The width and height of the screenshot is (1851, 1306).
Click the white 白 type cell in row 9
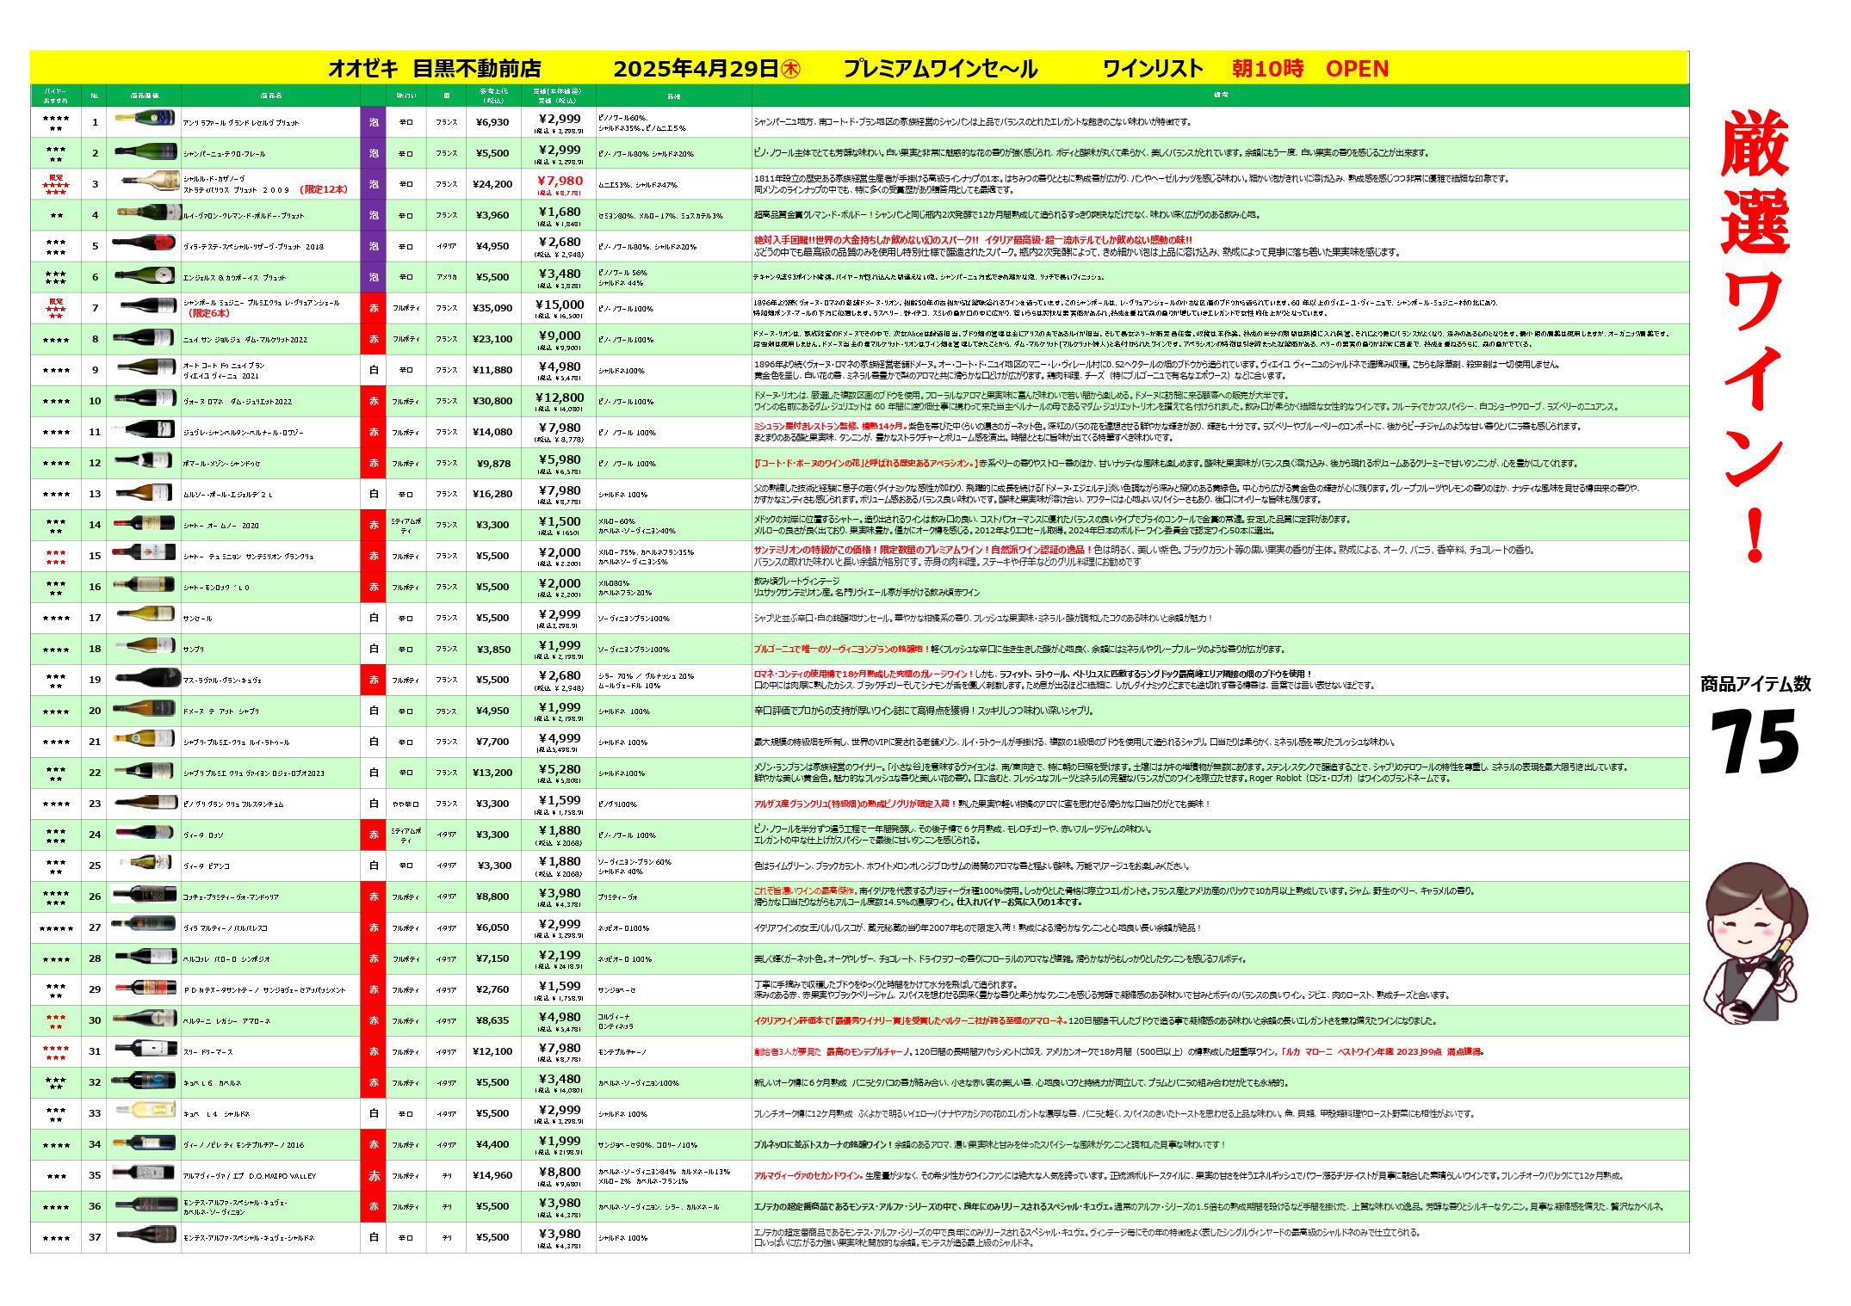[x=373, y=370]
